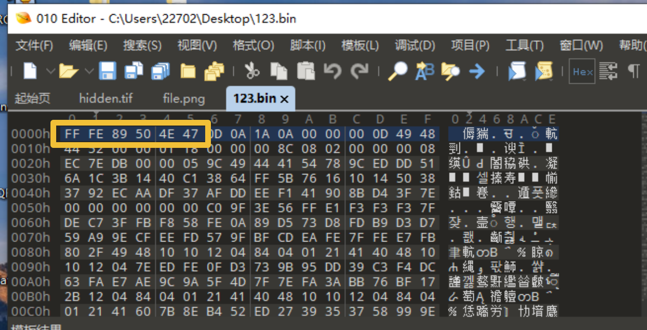Save all open files via Save All icon
Screen dimensions: 647x330
(x=160, y=71)
